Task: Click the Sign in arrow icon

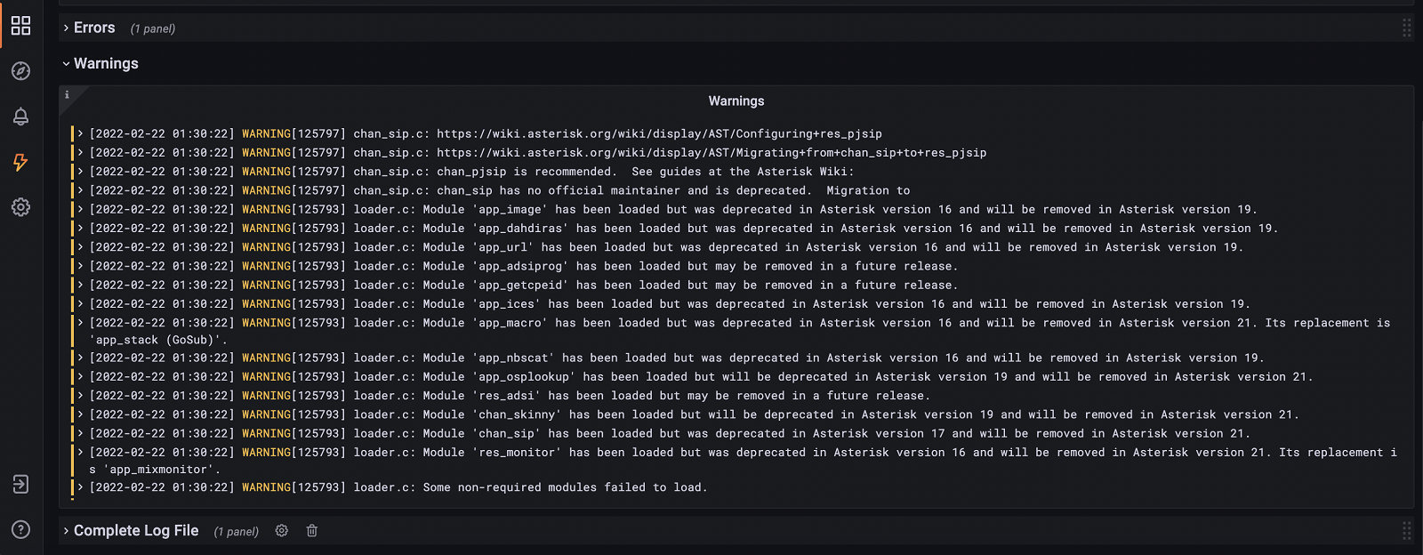Action: click(x=20, y=484)
